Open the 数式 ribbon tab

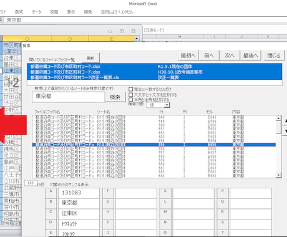click(19, 12)
